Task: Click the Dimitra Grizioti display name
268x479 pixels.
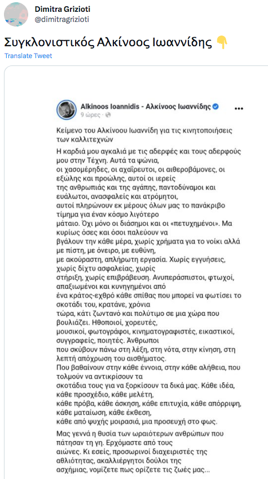Action: click(x=62, y=10)
